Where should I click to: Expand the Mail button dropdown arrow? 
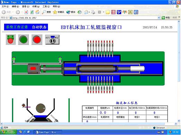point(89,12)
